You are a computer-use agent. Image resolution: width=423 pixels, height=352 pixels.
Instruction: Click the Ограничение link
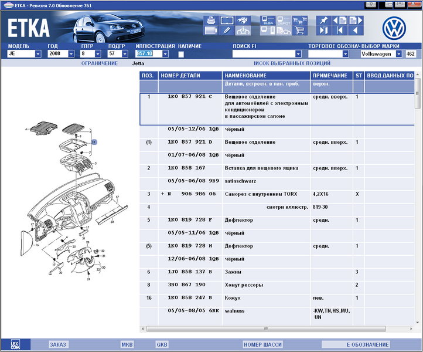pos(100,63)
